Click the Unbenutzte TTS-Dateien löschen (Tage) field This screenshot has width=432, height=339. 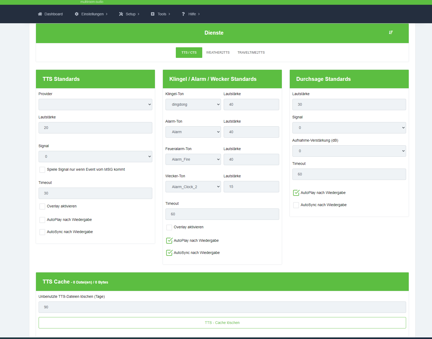222,307
